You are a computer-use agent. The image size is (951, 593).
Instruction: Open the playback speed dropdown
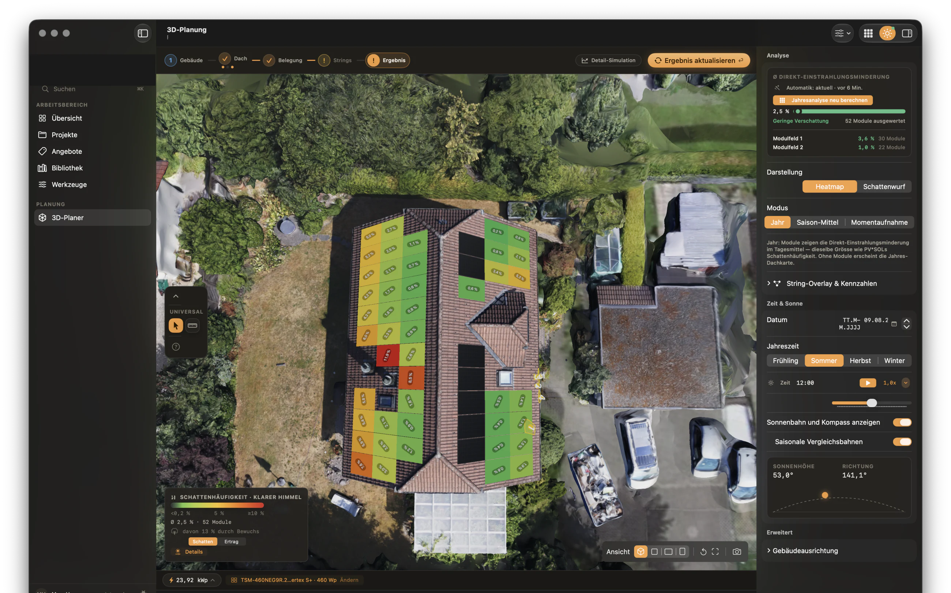click(x=905, y=383)
